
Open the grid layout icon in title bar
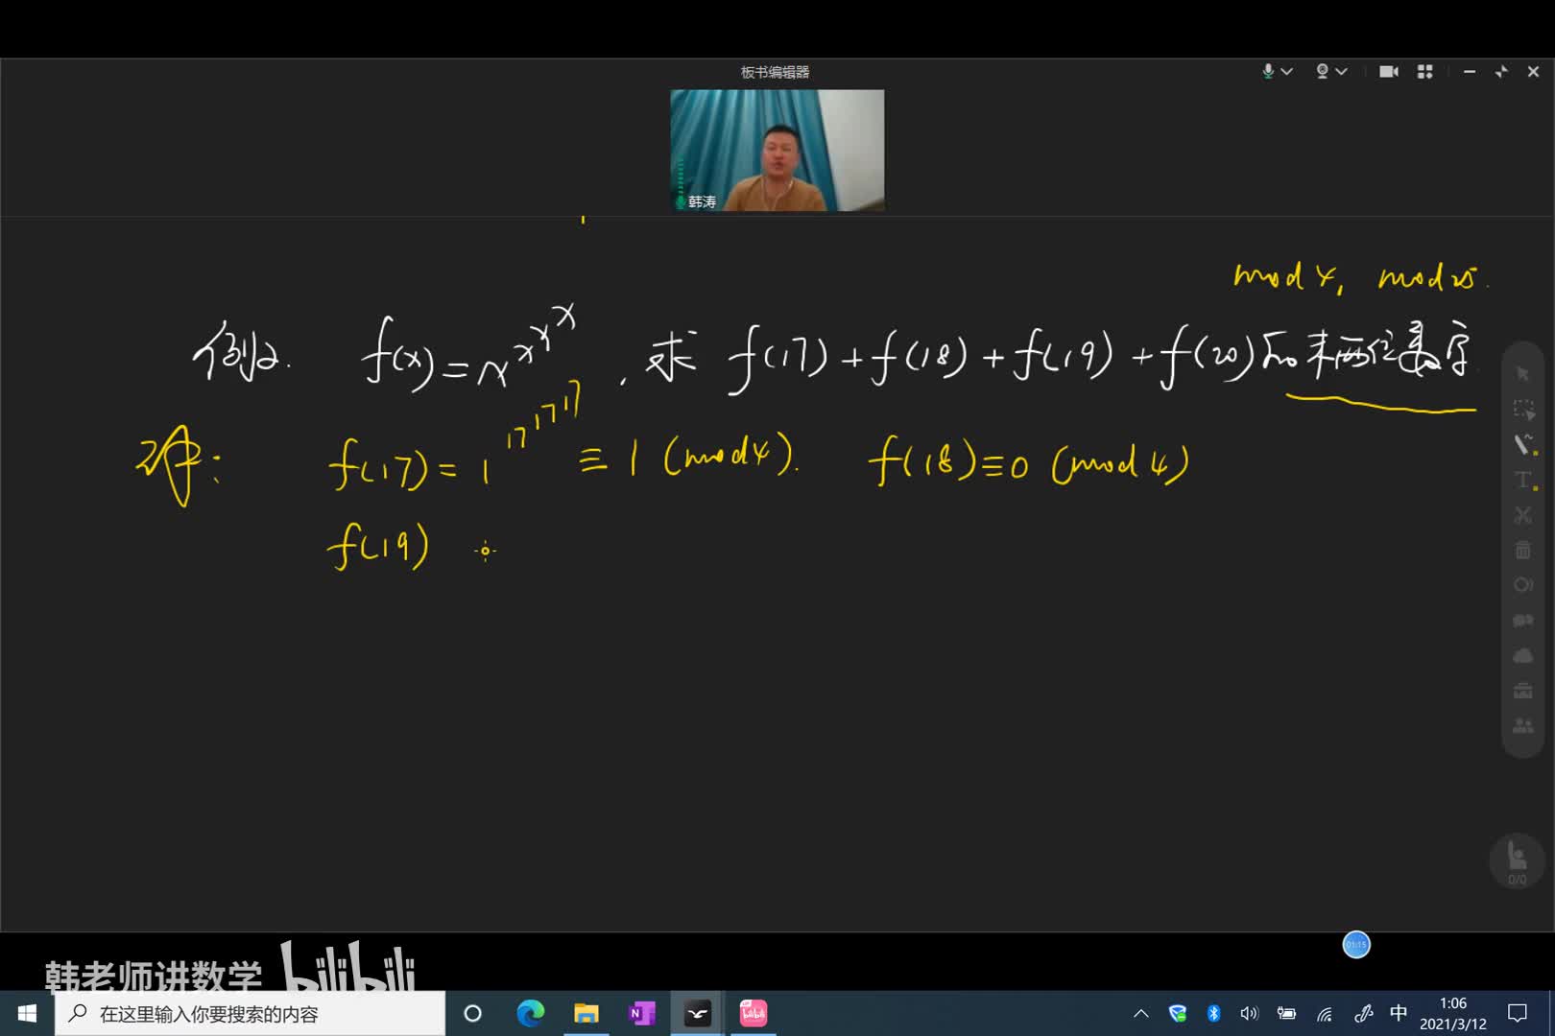[x=1424, y=72]
